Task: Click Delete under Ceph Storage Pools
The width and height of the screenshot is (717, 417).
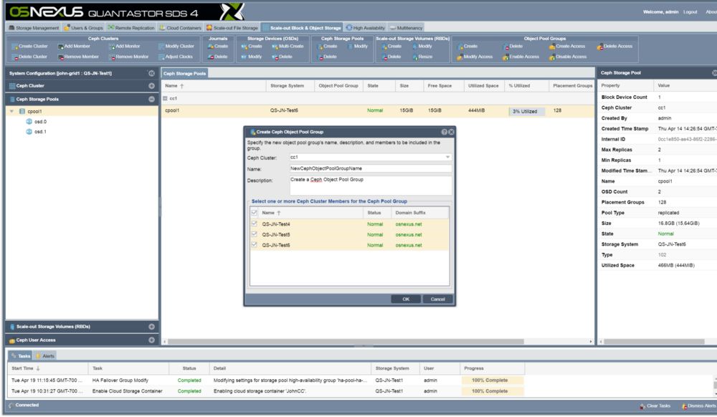Action: click(x=327, y=57)
